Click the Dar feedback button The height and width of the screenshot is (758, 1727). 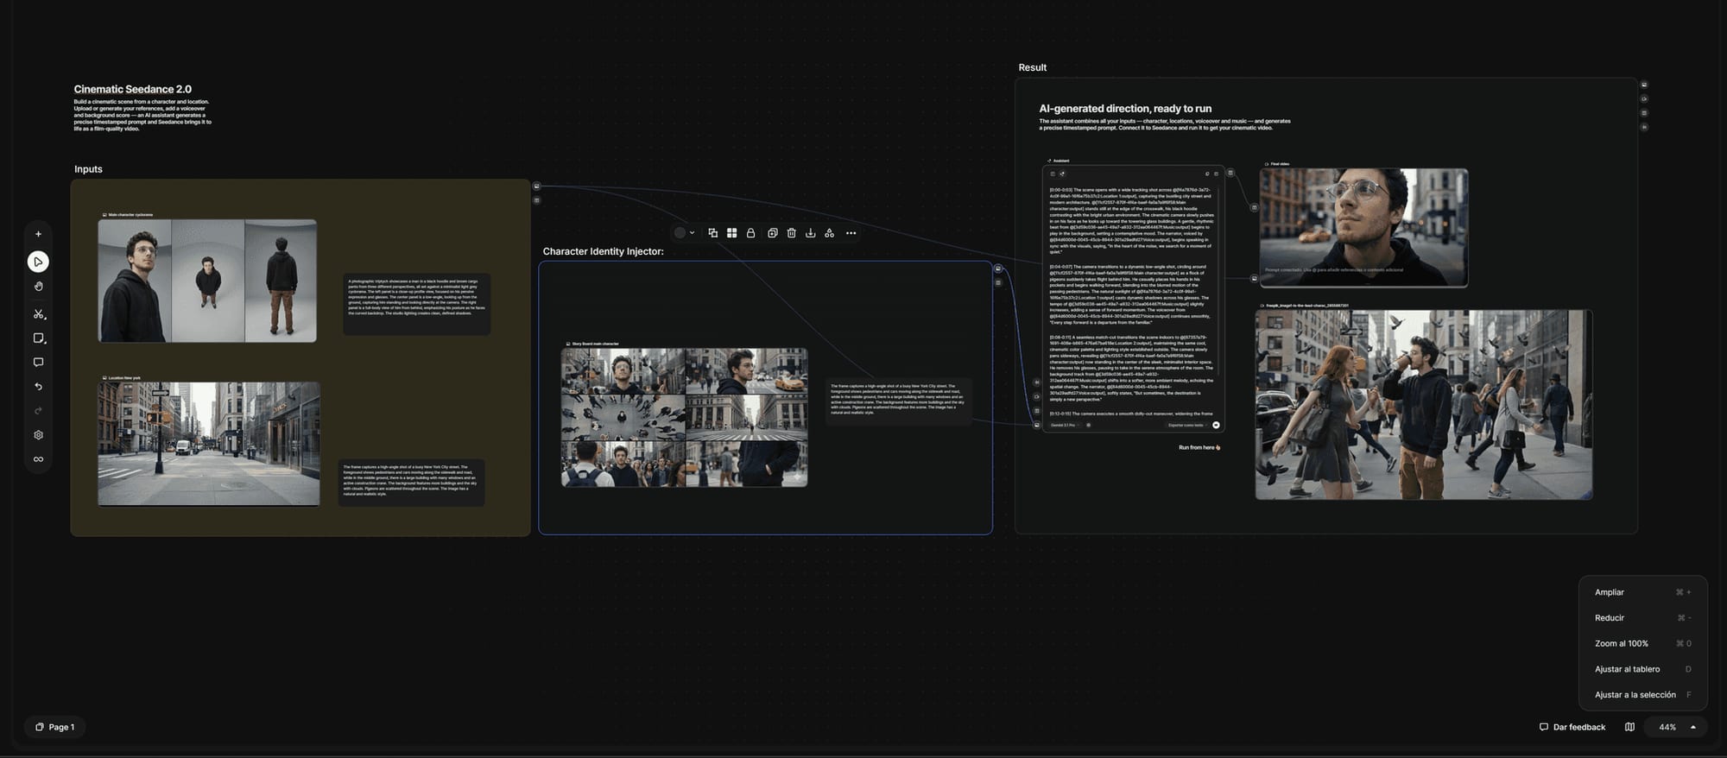click(1572, 728)
